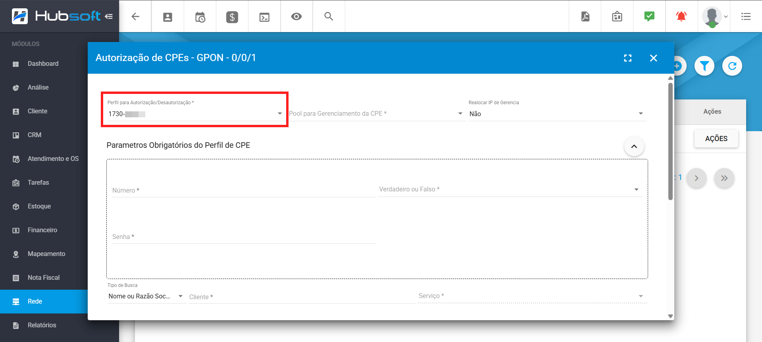Open the search magnifier icon
This screenshot has height=342, width=762.
329,16
